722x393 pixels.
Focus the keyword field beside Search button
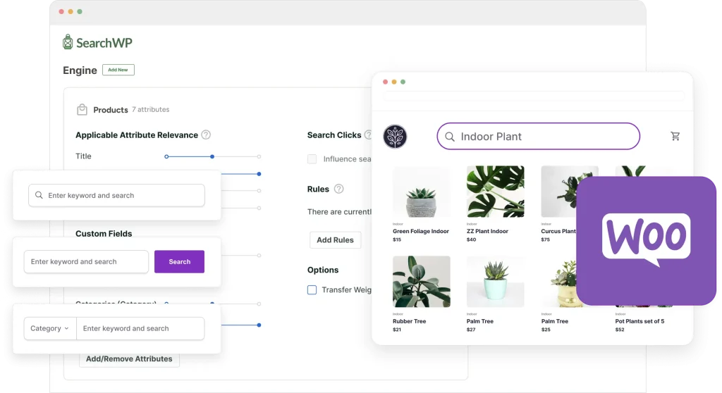tap(86, 261)
